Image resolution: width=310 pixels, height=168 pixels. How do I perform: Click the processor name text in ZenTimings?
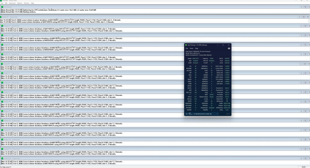198,52
